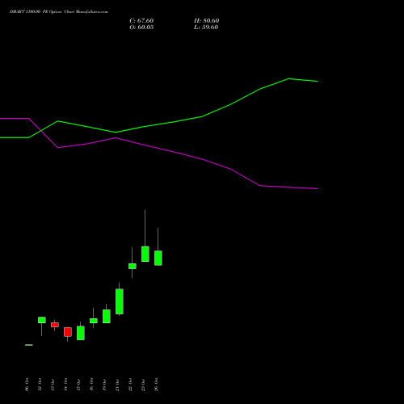Select the open value O: 60.05
The image size is (404, 404).
click(141, 27)
